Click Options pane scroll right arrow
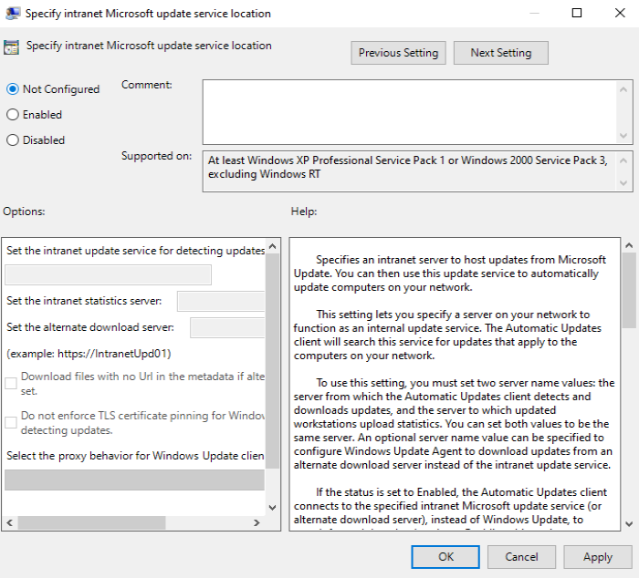The height and width of the screenshot is (578, 639). pyautogui.click(x=257, y=523)
